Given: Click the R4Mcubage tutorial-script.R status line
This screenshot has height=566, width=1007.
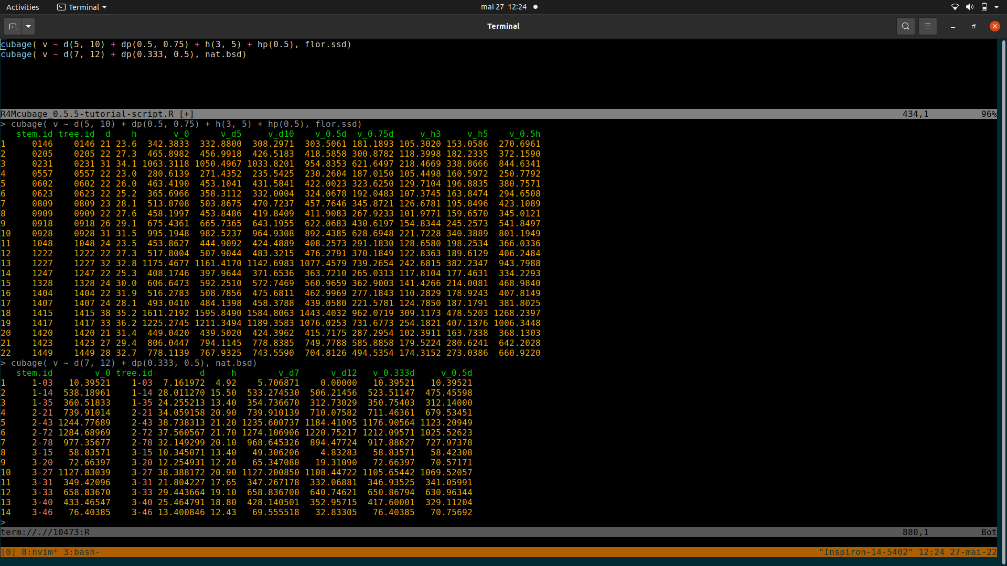Looking at the screenshot, I should (x=97, y=114).
